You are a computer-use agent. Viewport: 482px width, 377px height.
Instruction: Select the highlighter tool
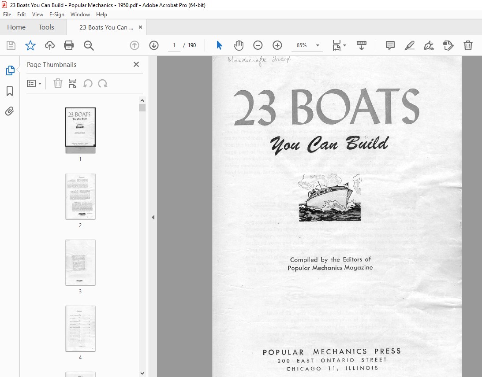pos(409,45)
